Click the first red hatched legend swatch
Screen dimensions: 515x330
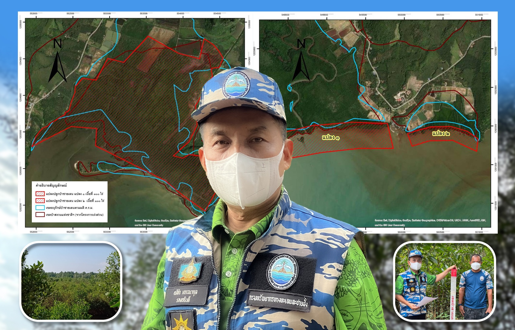point(40,194)
